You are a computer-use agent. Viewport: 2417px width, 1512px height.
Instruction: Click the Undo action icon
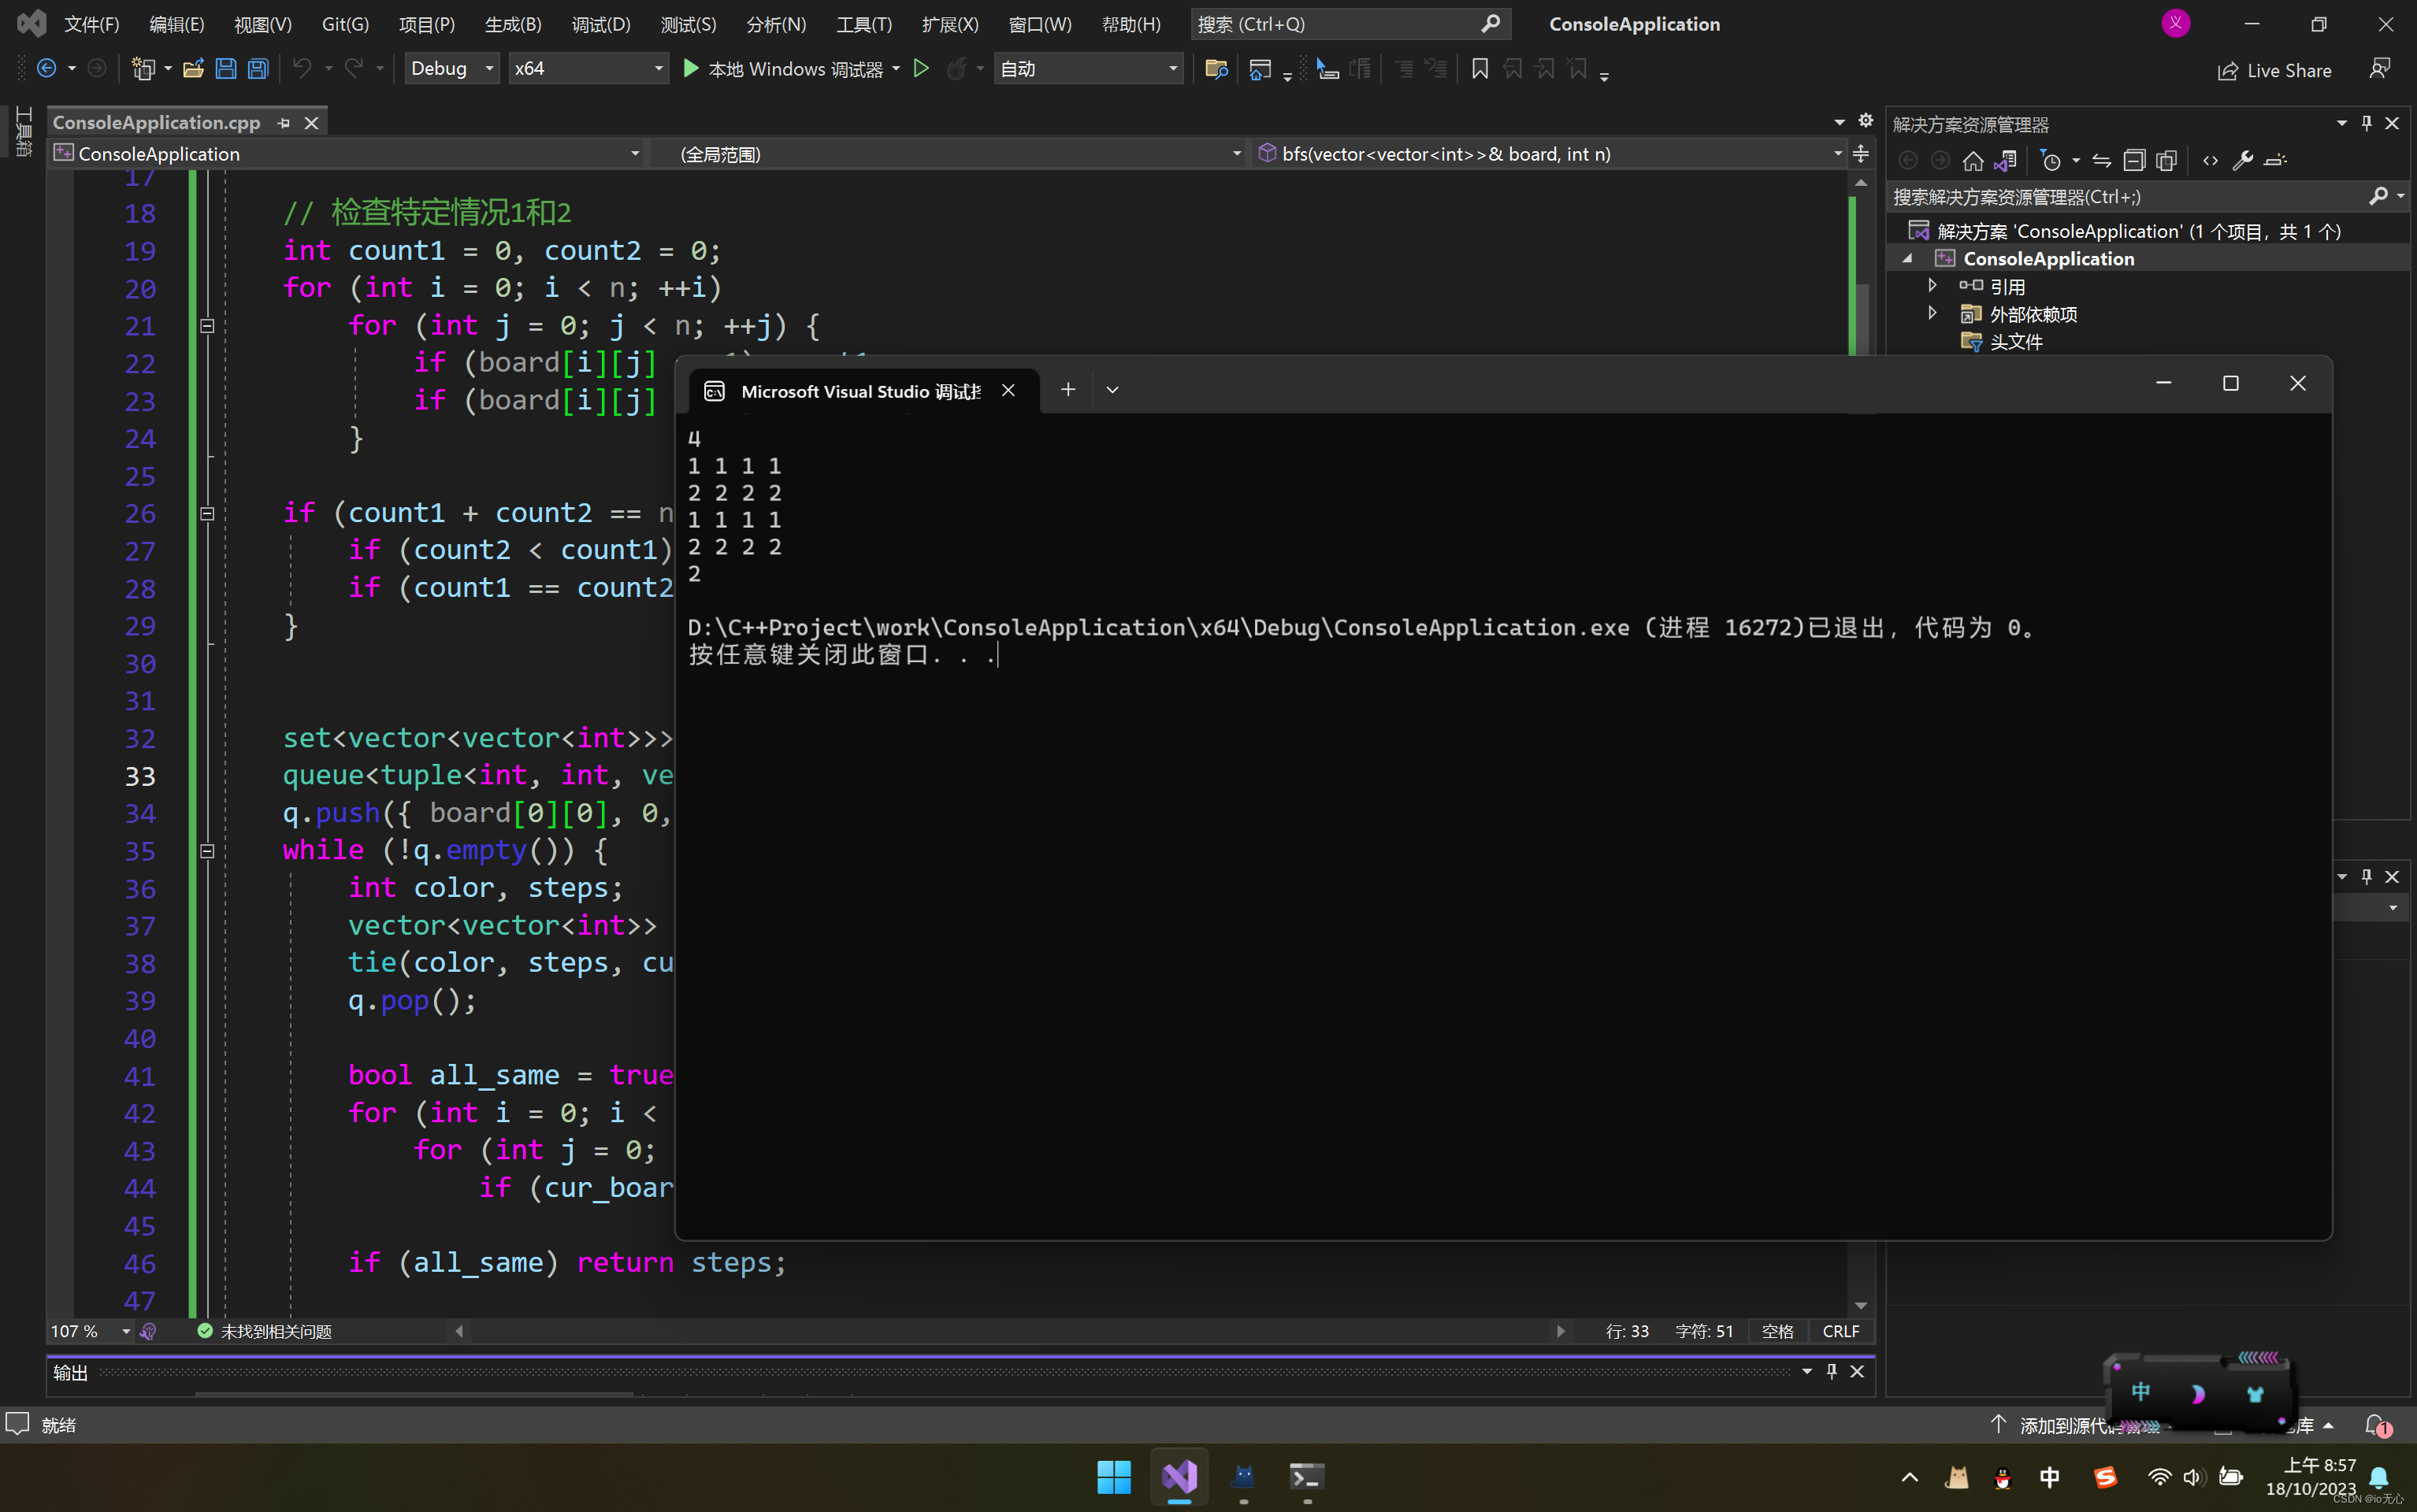303,68
